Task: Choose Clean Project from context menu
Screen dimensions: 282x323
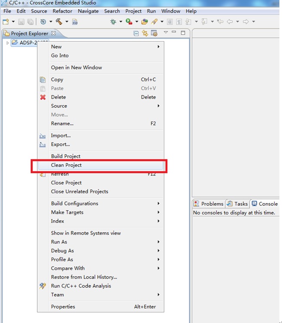Action: 101,165
